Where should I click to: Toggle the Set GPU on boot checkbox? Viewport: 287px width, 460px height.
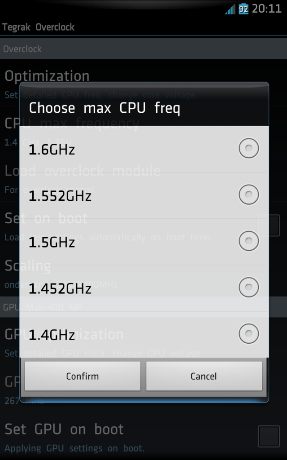tap(269, 437)
